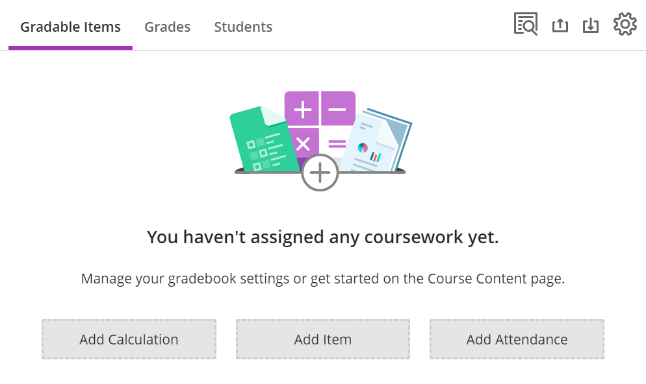The height and width of the screenshot is (384, 646).
Task: Switch to the Grades tab
Action: point(167,27)
